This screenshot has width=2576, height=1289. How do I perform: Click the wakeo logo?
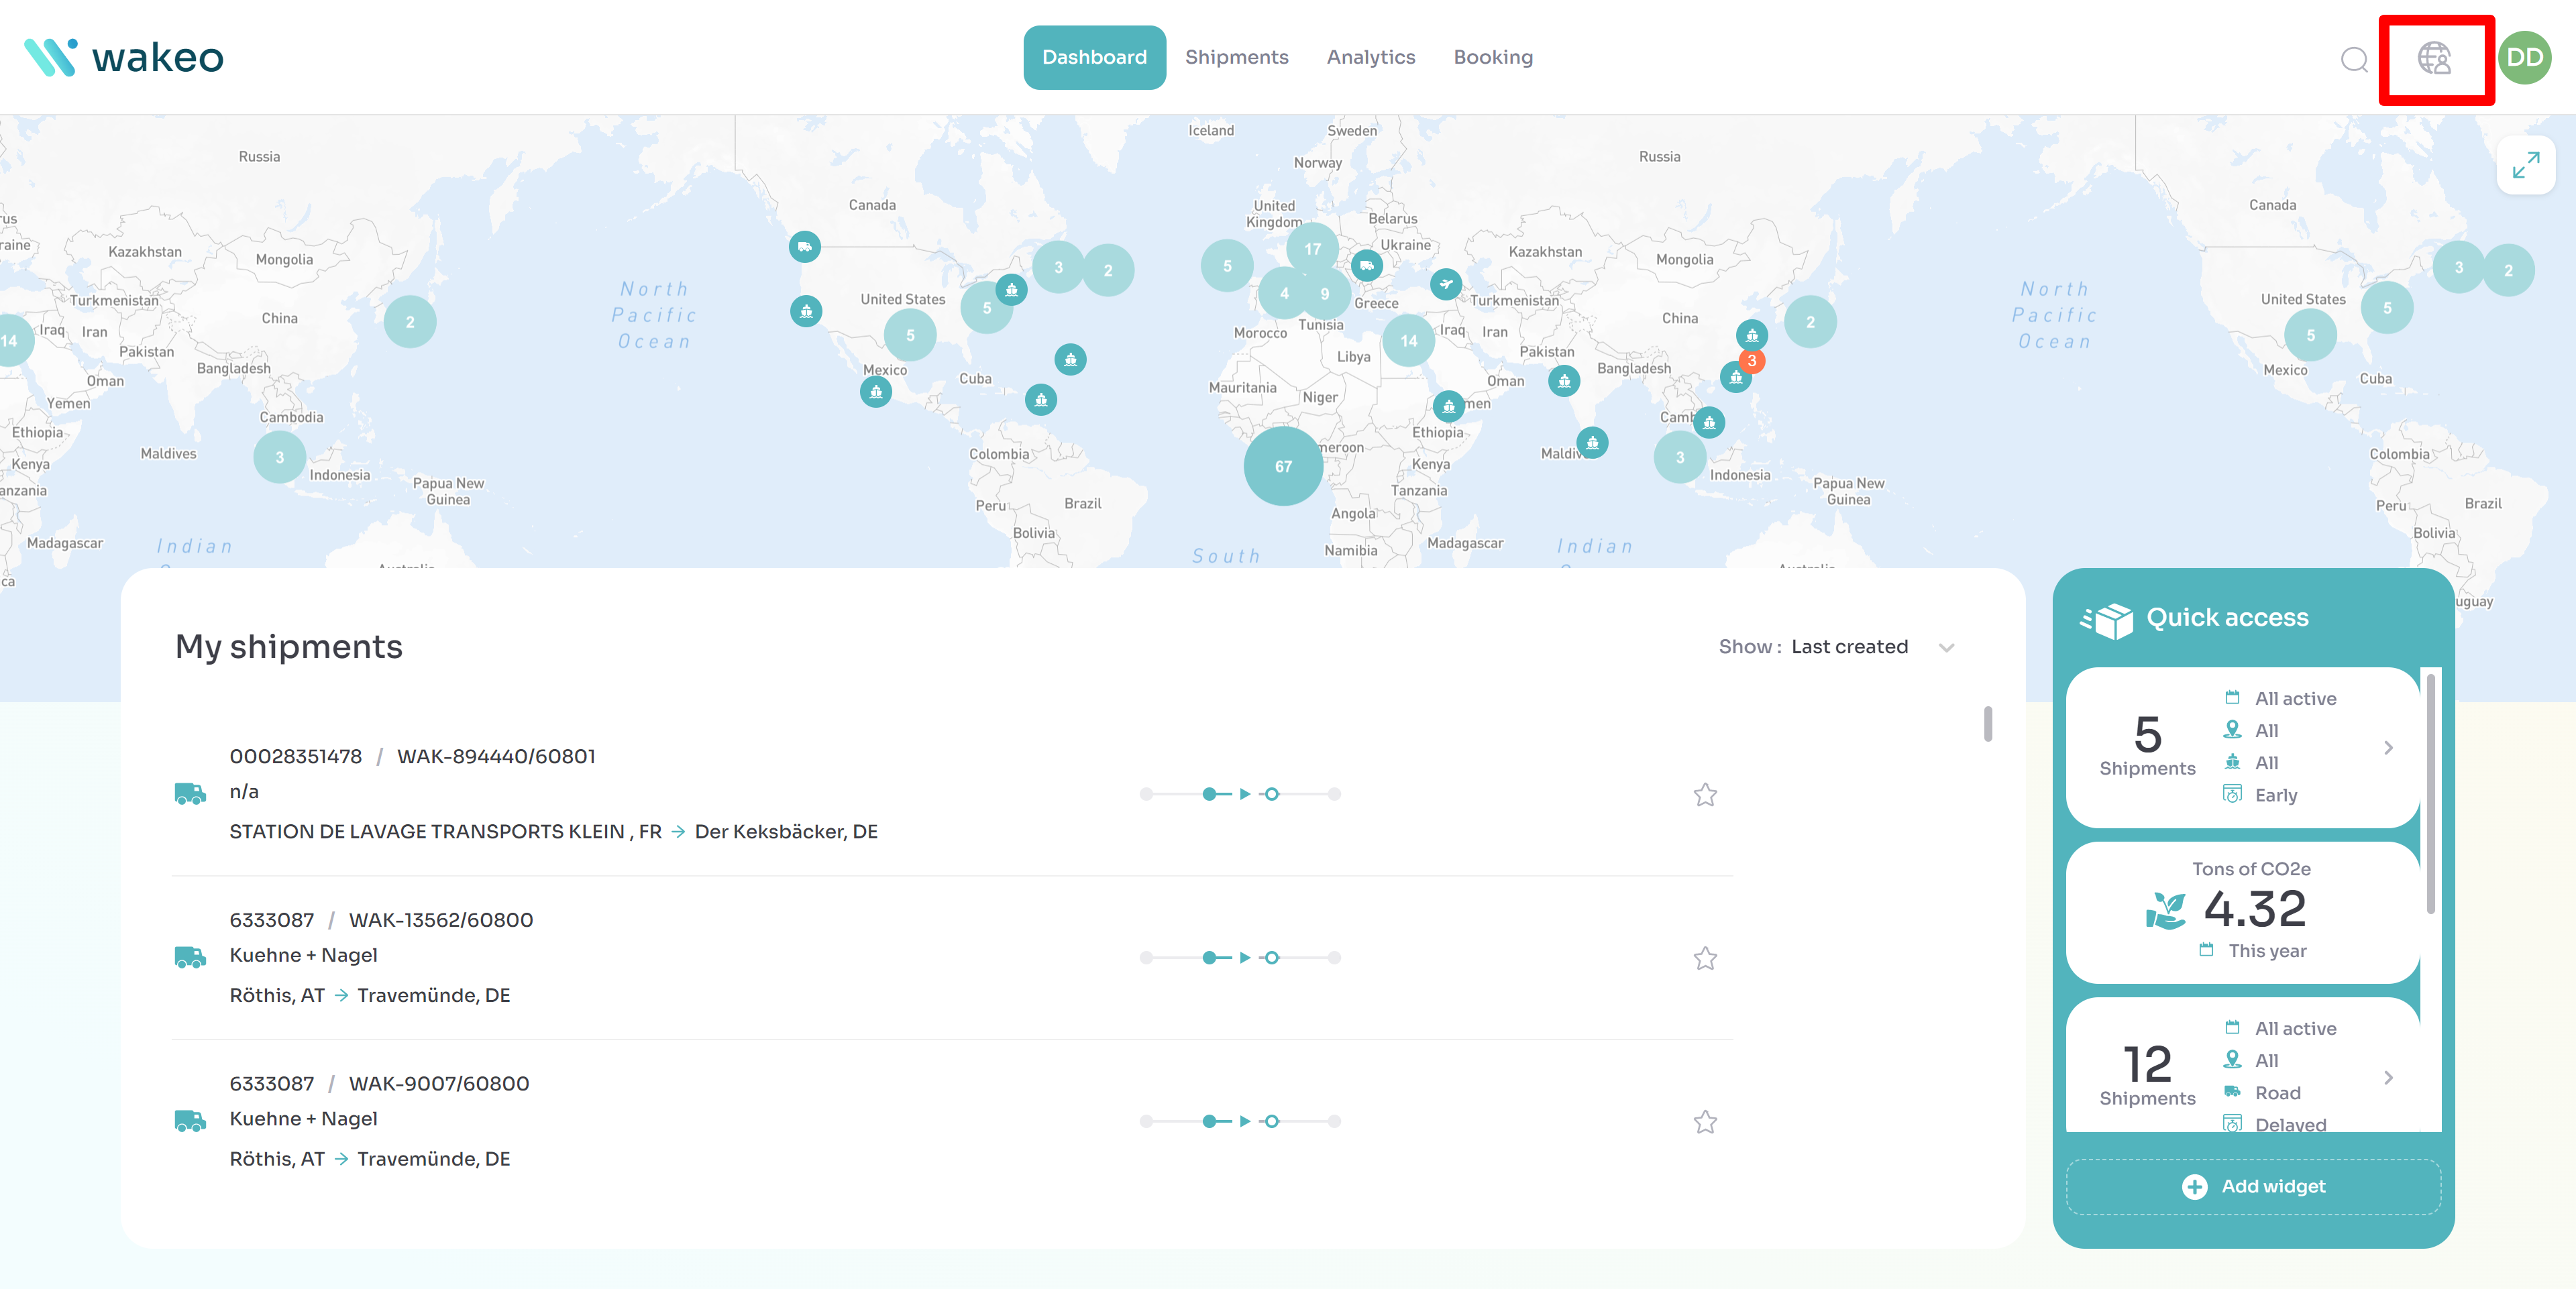[x=124, y=57]
